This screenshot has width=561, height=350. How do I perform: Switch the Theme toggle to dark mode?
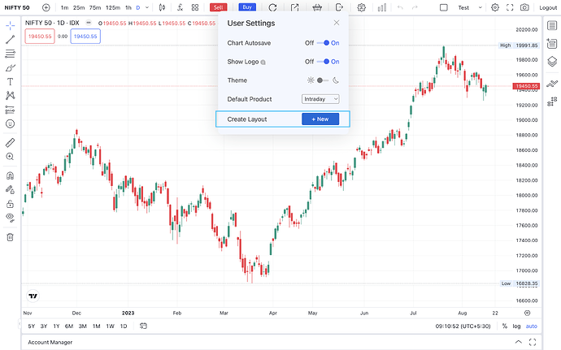[x=323, y=80]
